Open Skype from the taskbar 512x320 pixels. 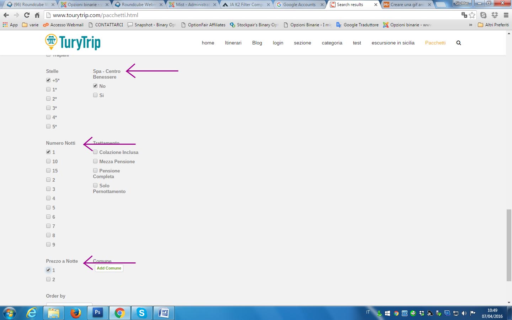(x=142, y=313)
